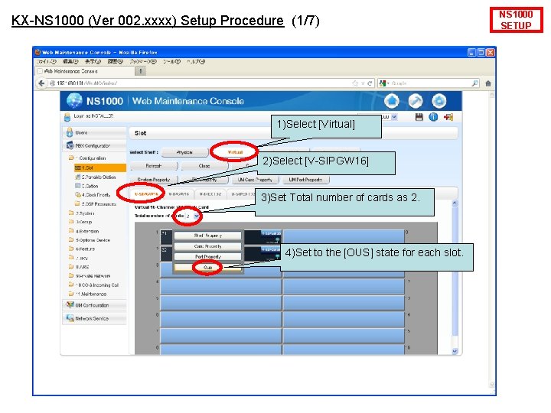Open UM Card Property button
The width and height of the screenshot is (551, 413).
pos(255,180)
